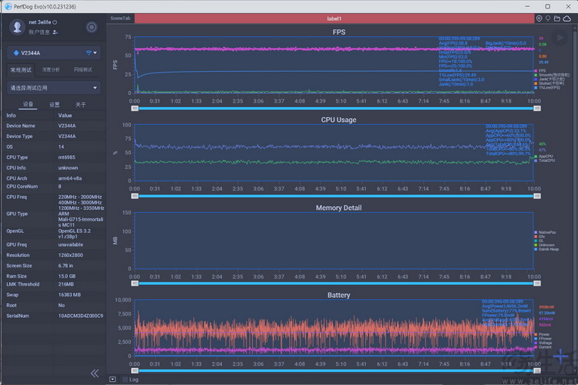Open the log panel expand icon at bottom
The image size is (578, 385).
point(113,379)
